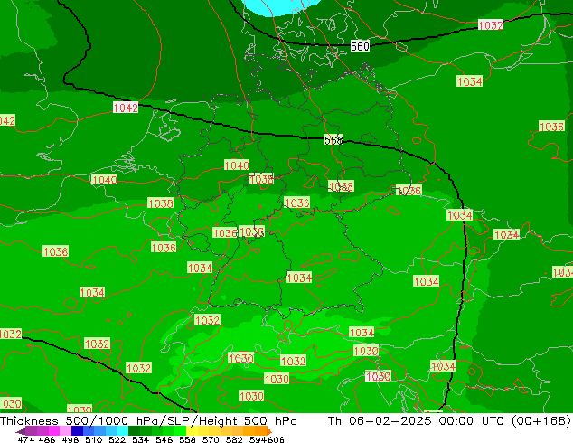Click the legend value 546

[x=164, y=439]
